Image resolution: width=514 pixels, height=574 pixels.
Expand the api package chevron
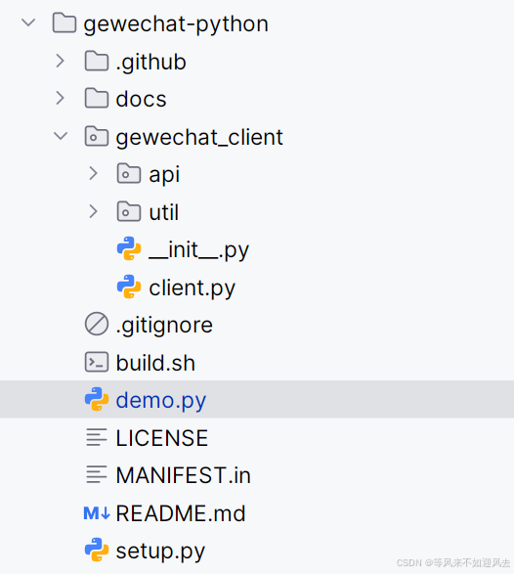93,173
